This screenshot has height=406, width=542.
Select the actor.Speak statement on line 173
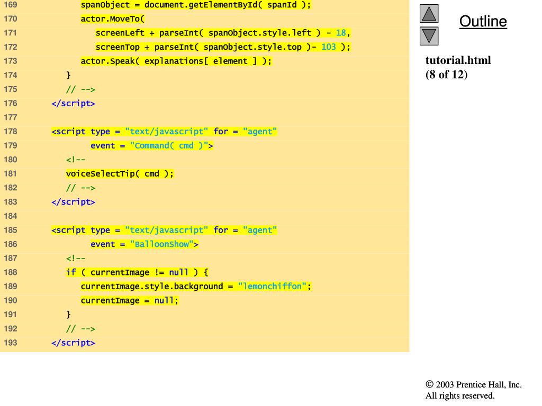pos(176,61)
